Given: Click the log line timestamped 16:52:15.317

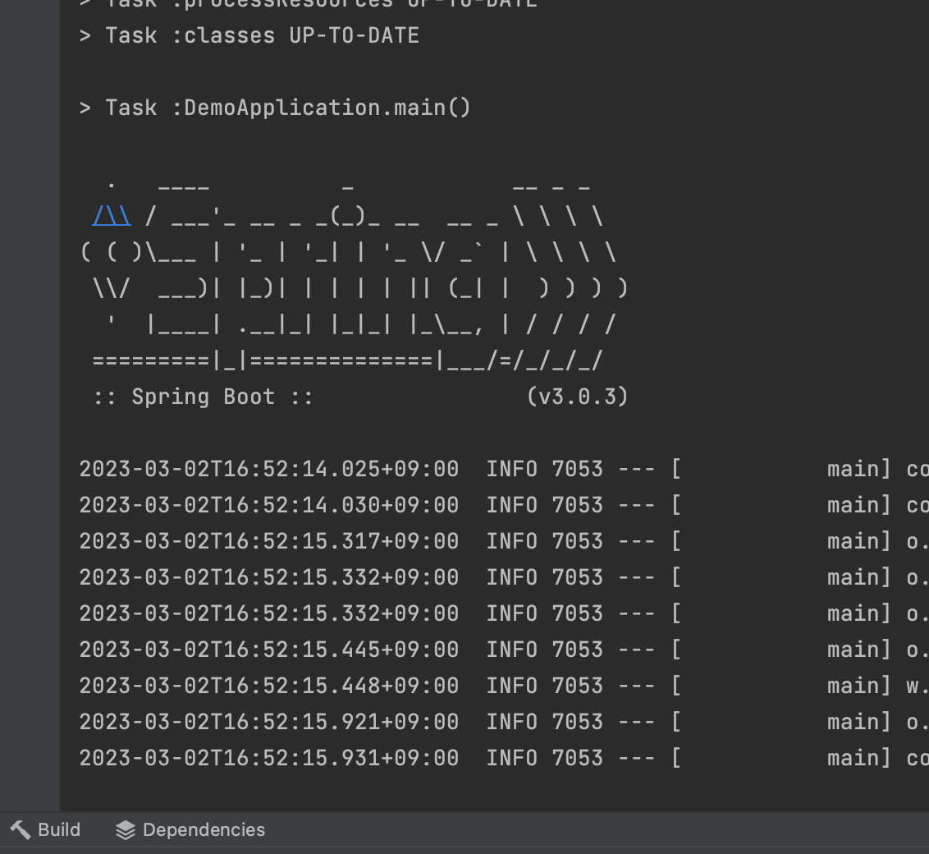Looking at the screenshot, I should (x=504, y=542).
